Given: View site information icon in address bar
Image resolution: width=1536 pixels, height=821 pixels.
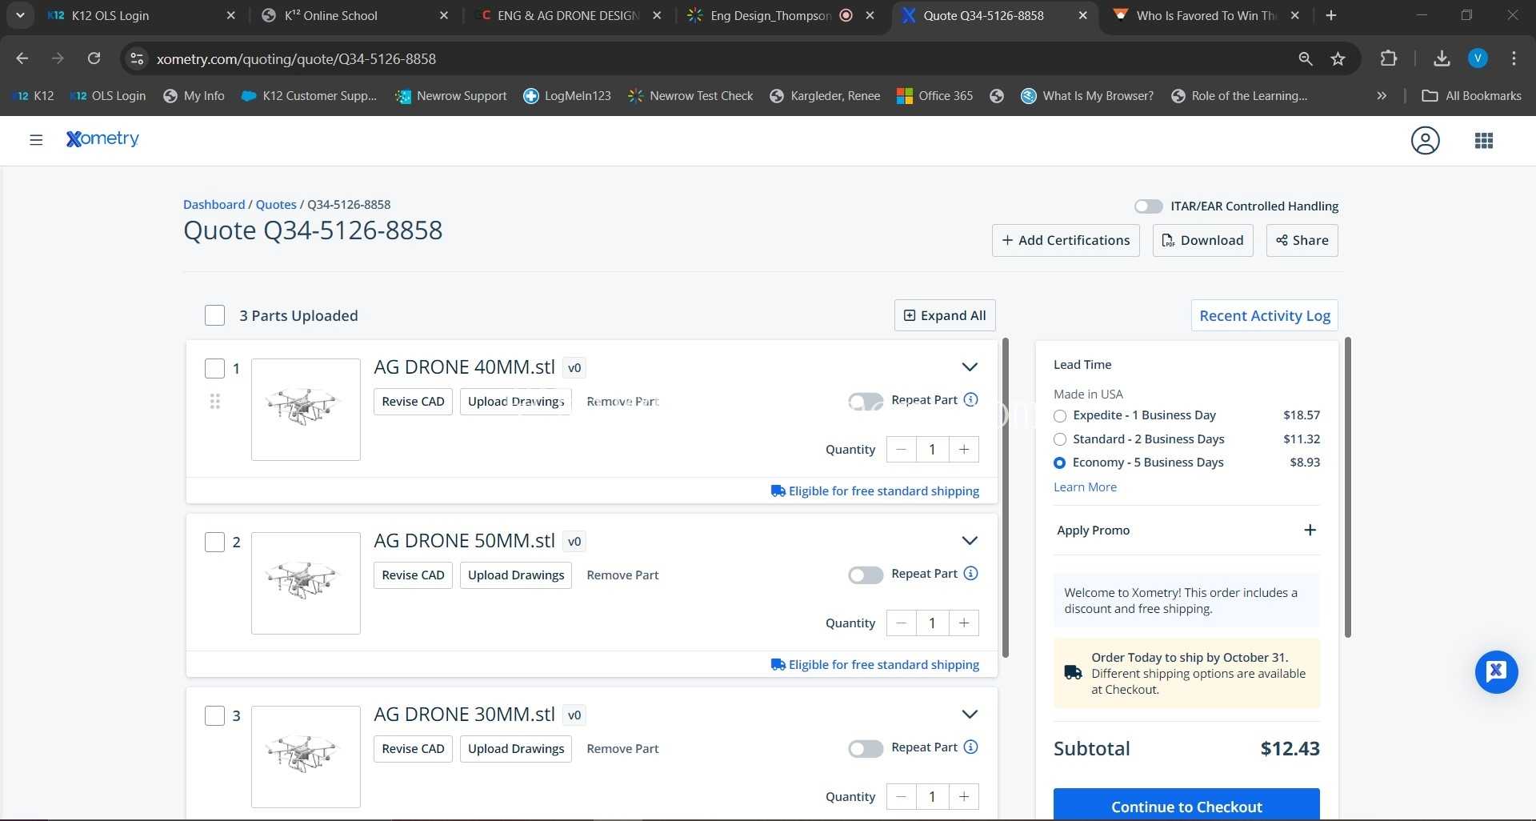Looking at the screenshot, I should point(137,58).
